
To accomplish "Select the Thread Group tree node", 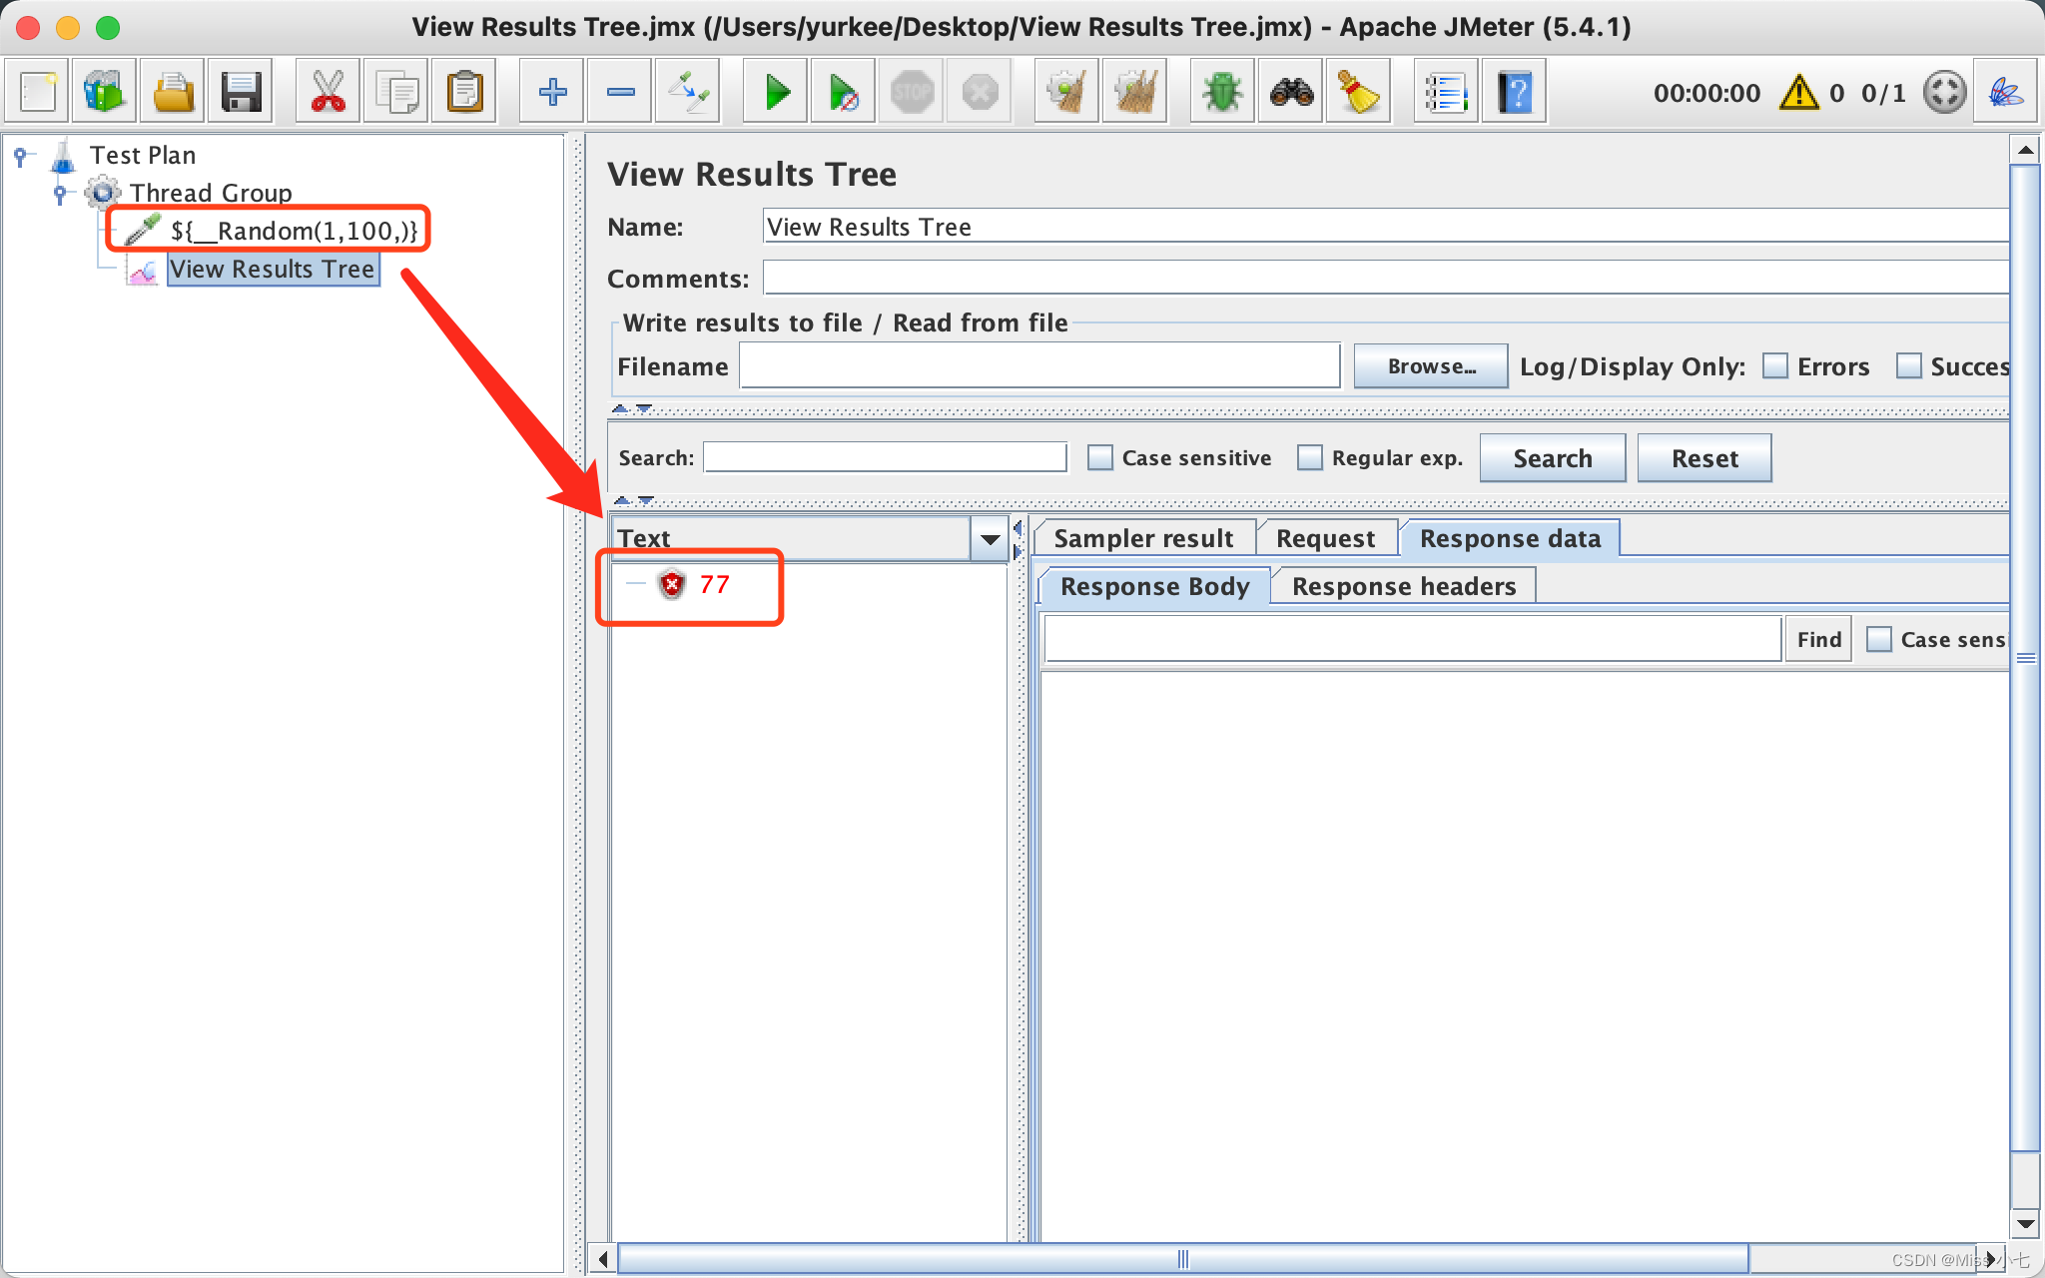I will click(211, 193).
